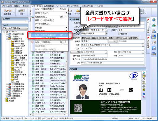This screenshot has height=121, width=158.
Task: Open the 簡易検索 dropdown
Action: click(27, 22)
